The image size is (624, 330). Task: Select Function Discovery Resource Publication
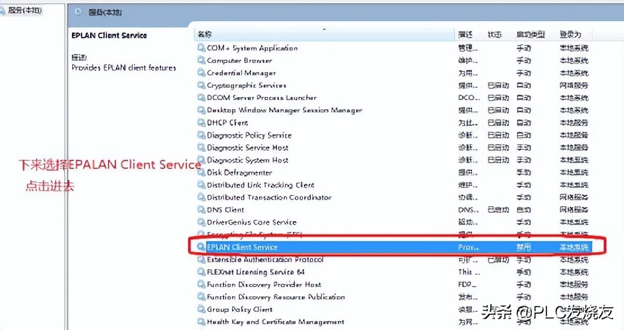click(276, 297)
